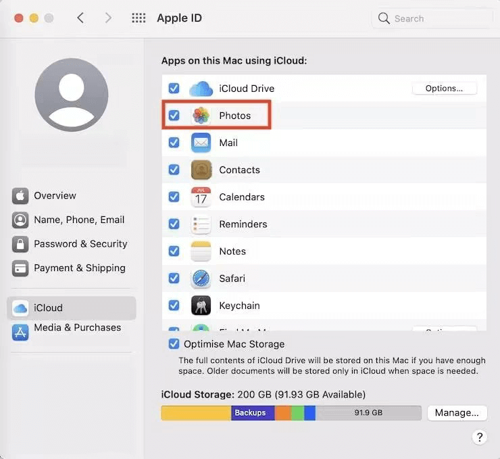The image size is (500, 459).
Task: Click the Help question mark button
Action: coord(479,437)
